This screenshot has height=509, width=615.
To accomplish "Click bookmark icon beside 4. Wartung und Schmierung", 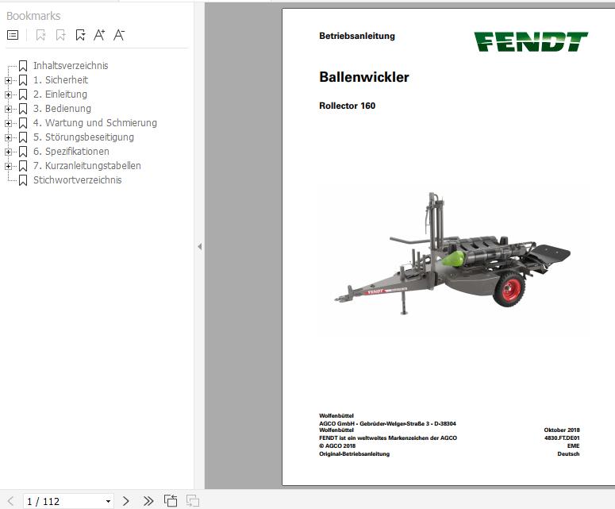I will click(x=23, y=123).
